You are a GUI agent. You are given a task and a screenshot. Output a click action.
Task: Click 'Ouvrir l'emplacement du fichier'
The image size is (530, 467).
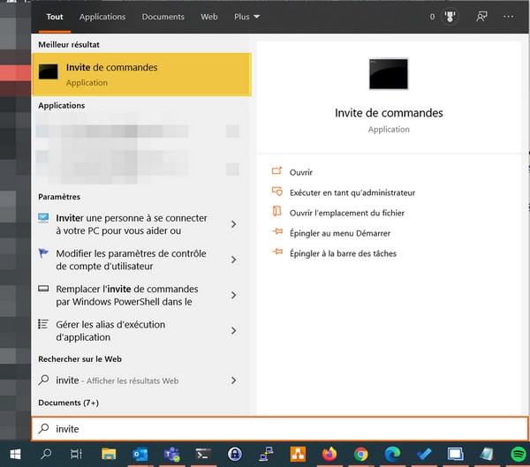[346, 213]
